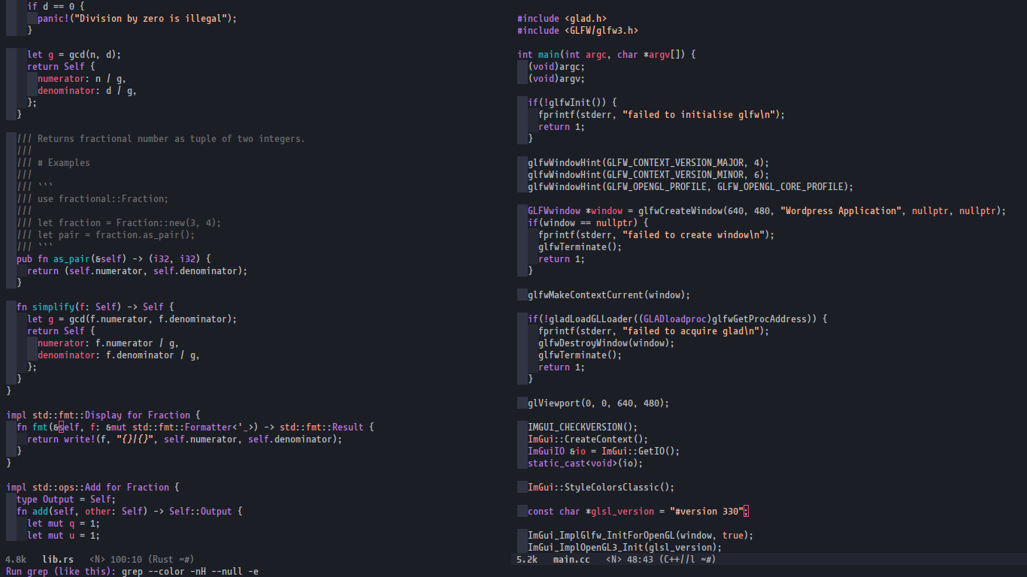1027x577 pixels.
Task: Click the 'IMGUI_CHECKVERSION();' line
Action: [x=583, y=427]
